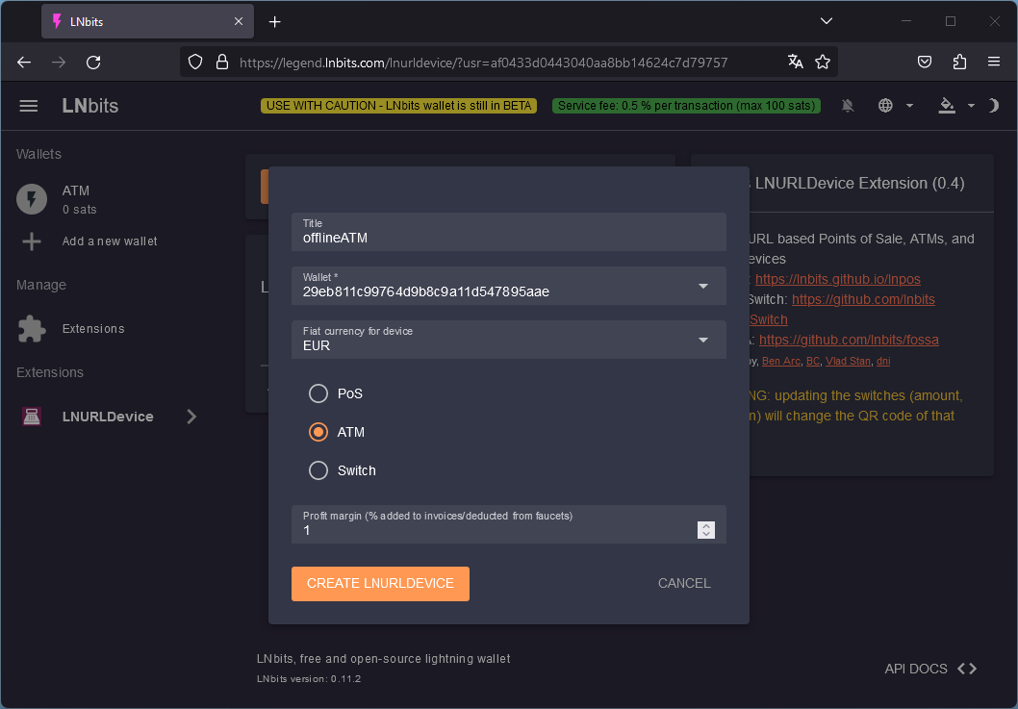The image size is (1018, 709).
Task: Open the LNbits browser tab
Action: (x=147, y=21)
